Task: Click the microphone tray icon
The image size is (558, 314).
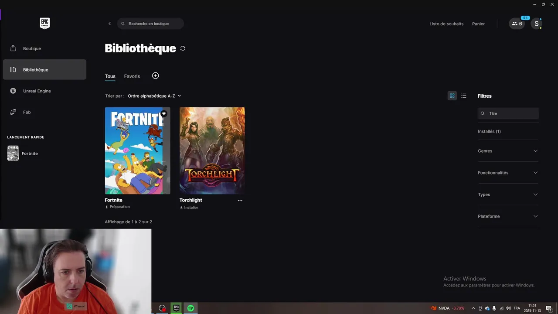Action: click(494, 308)
